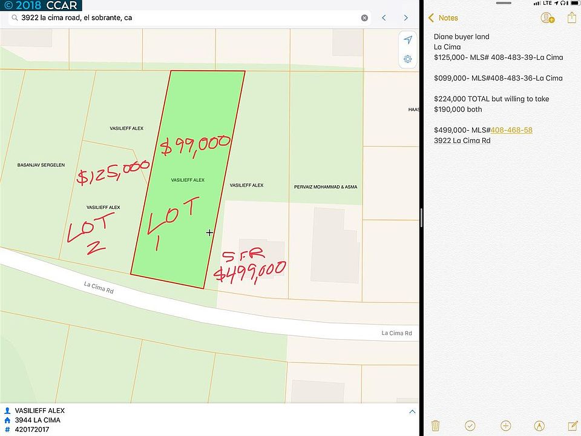581x436 pixels.
Task: Clear the address search field
Action: point(364,18)
